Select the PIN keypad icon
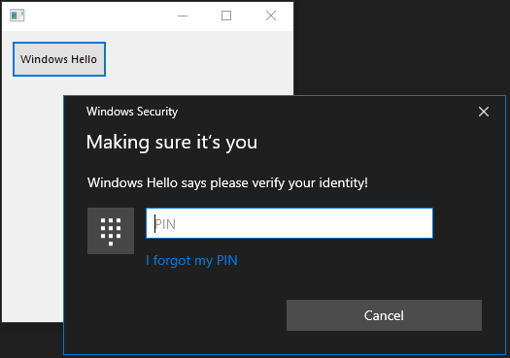Viewport: 510px width, 358px height. point(111,231)
